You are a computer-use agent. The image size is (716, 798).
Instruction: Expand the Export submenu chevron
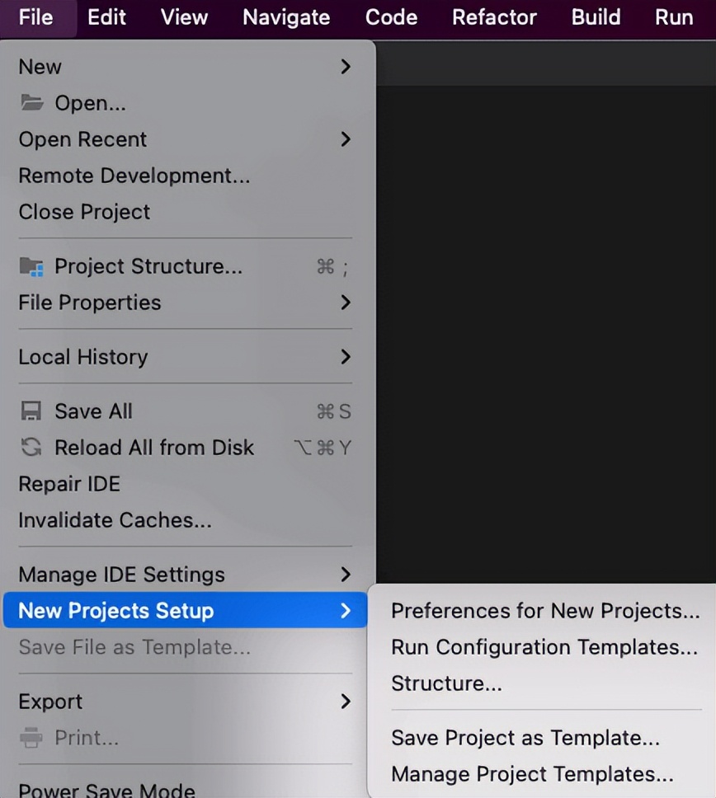tap(346, 702)
